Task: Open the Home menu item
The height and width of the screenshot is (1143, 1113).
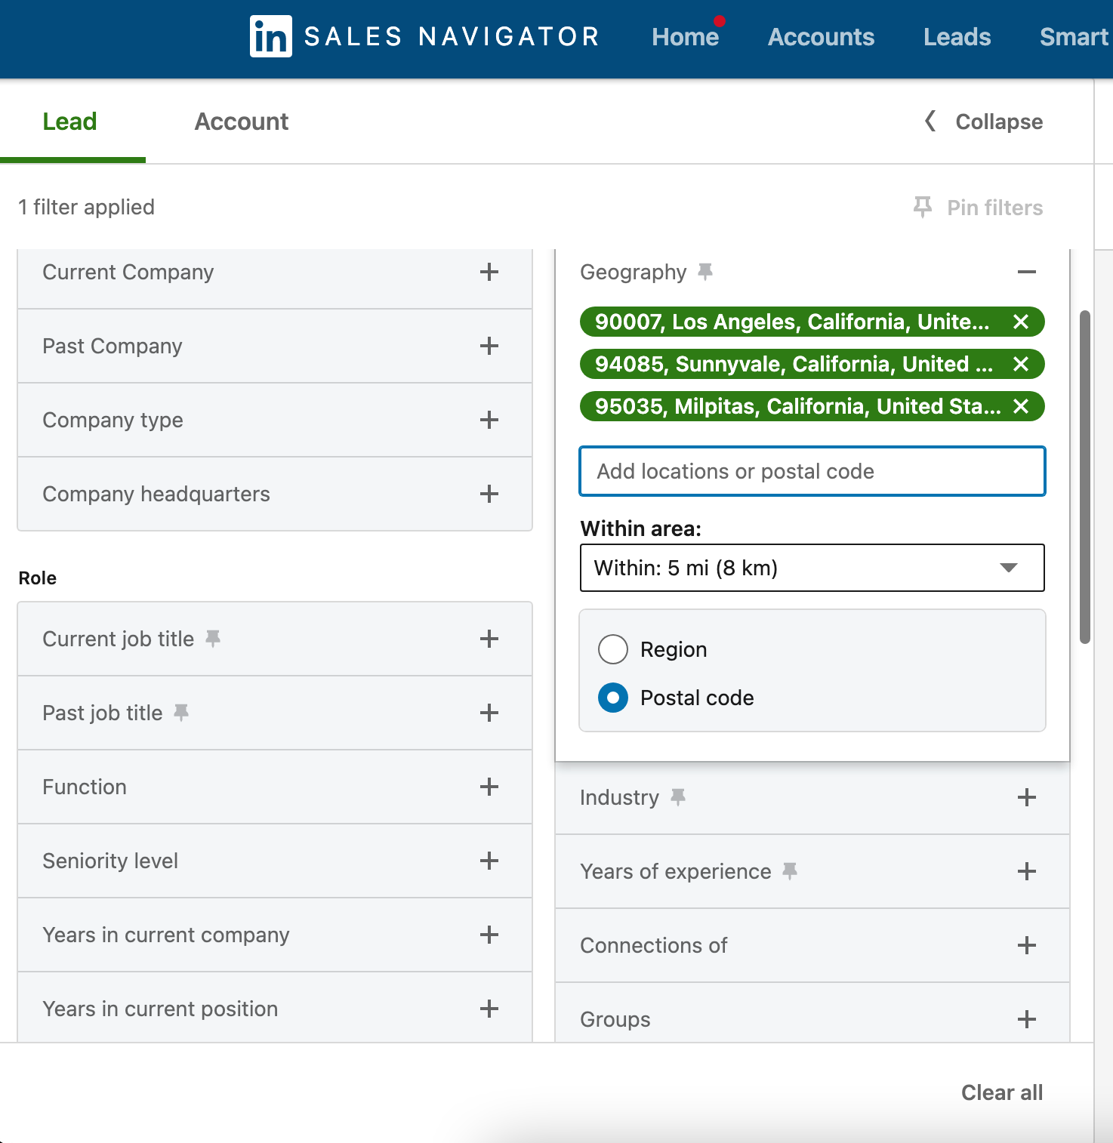Action: click(686, 37)
